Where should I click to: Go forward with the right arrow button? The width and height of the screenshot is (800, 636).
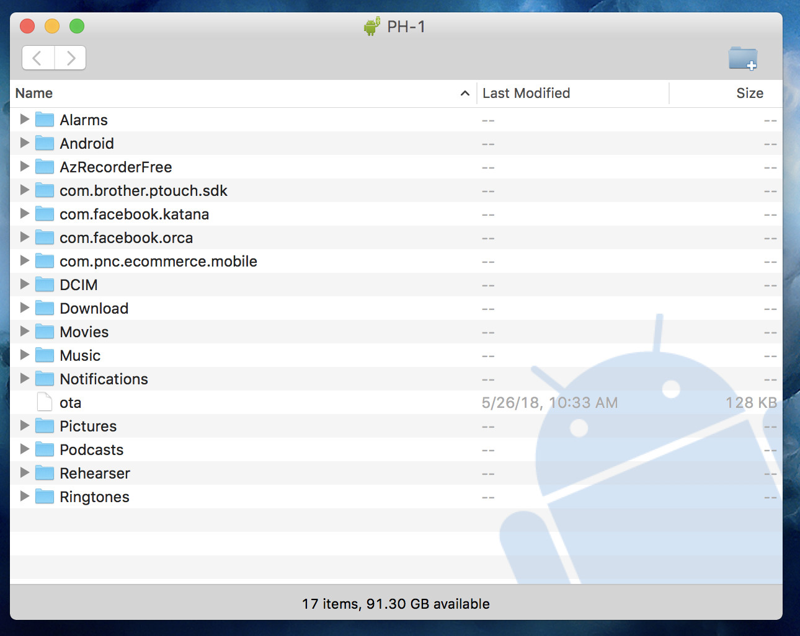coord(70,58)
